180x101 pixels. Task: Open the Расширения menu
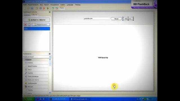[x=55, y=5]
